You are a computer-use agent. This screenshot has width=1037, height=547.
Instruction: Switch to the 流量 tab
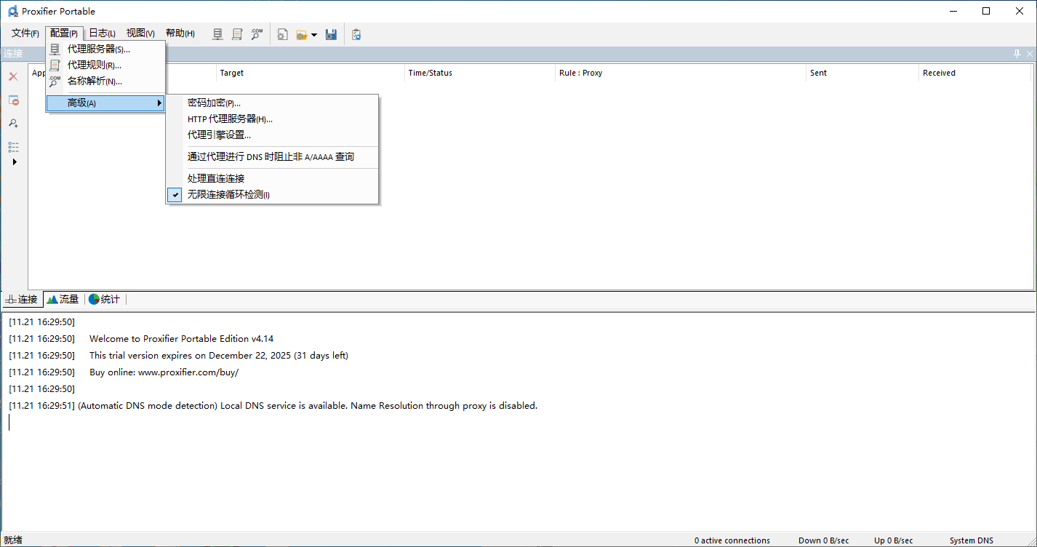coord(63,299)
